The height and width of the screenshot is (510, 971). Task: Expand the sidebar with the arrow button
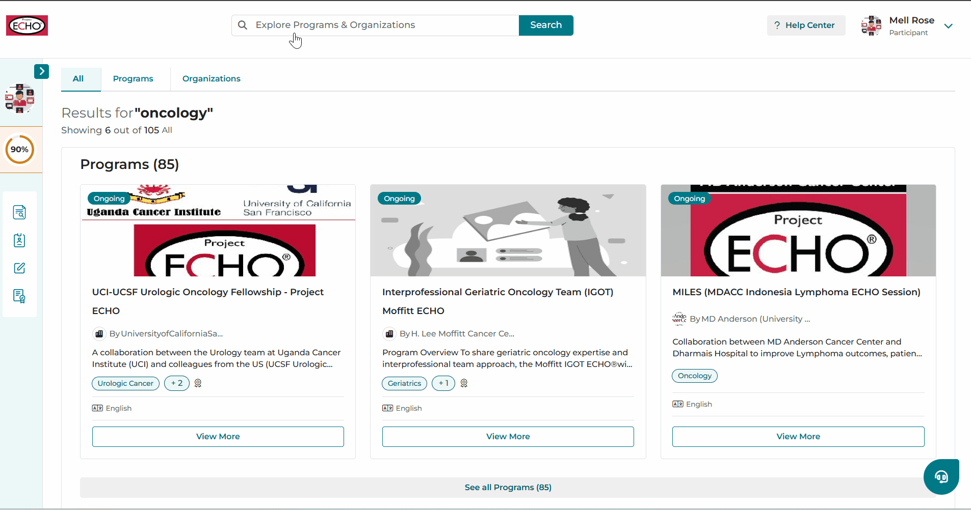click(x=41, y=71)
